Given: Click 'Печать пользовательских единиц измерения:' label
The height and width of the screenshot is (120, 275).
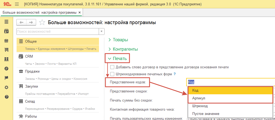Looking at the screenshot, I should point(147,118).
